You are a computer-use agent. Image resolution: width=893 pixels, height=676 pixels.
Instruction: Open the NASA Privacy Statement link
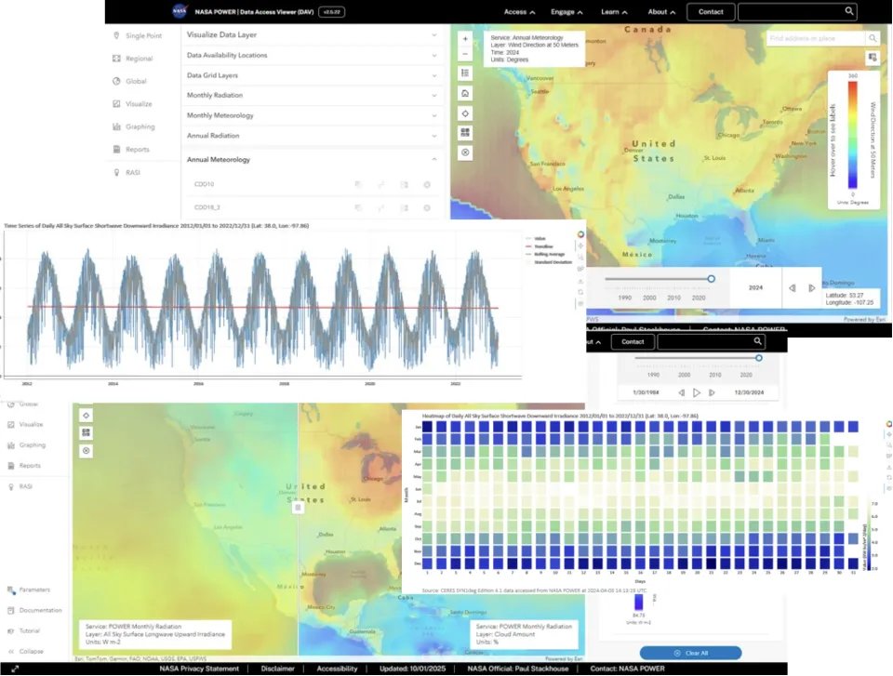pos(199,669)
